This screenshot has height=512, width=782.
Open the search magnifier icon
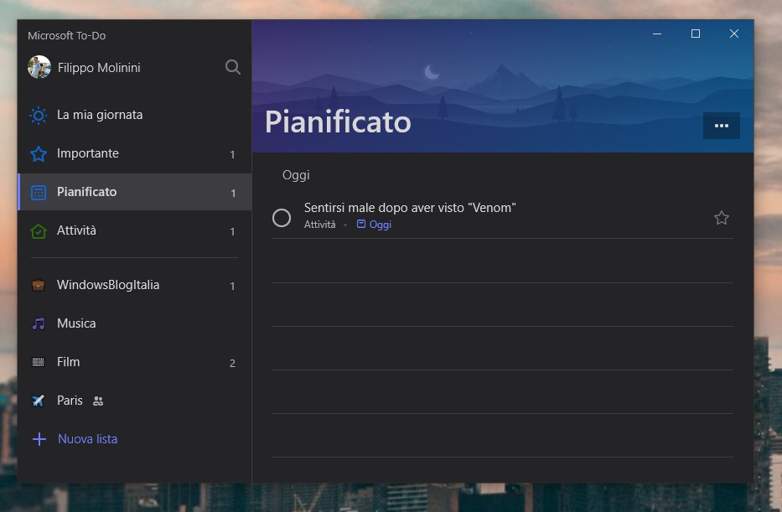[232, 67]
